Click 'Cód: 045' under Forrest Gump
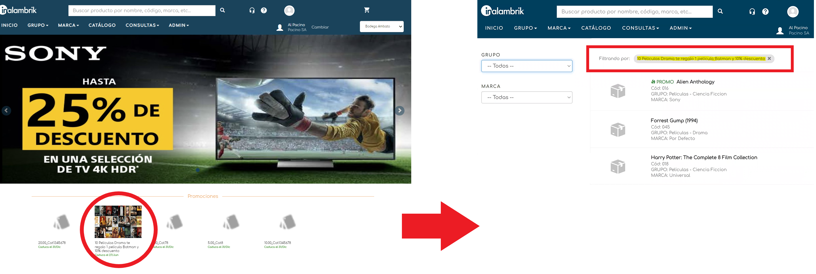This screenshot has width=816, height=274. coord(660,127)
